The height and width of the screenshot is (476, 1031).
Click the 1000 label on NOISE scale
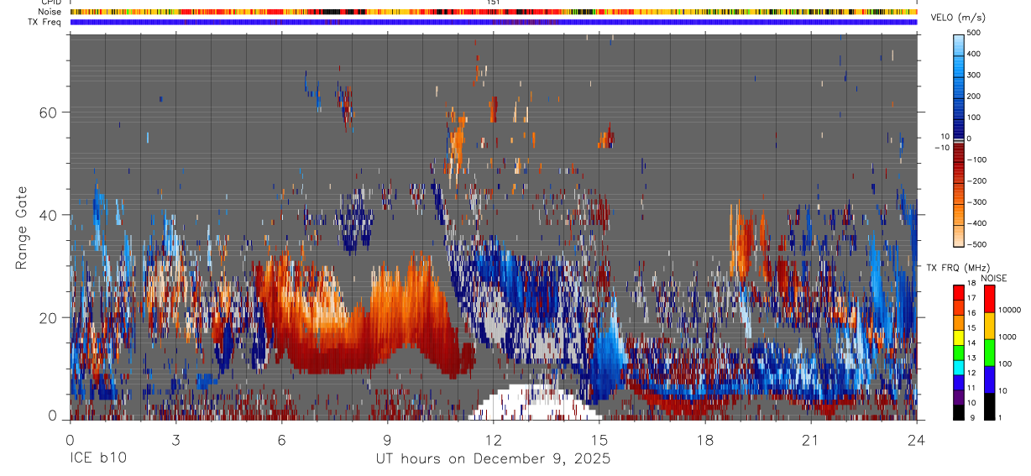point(1007,337)
